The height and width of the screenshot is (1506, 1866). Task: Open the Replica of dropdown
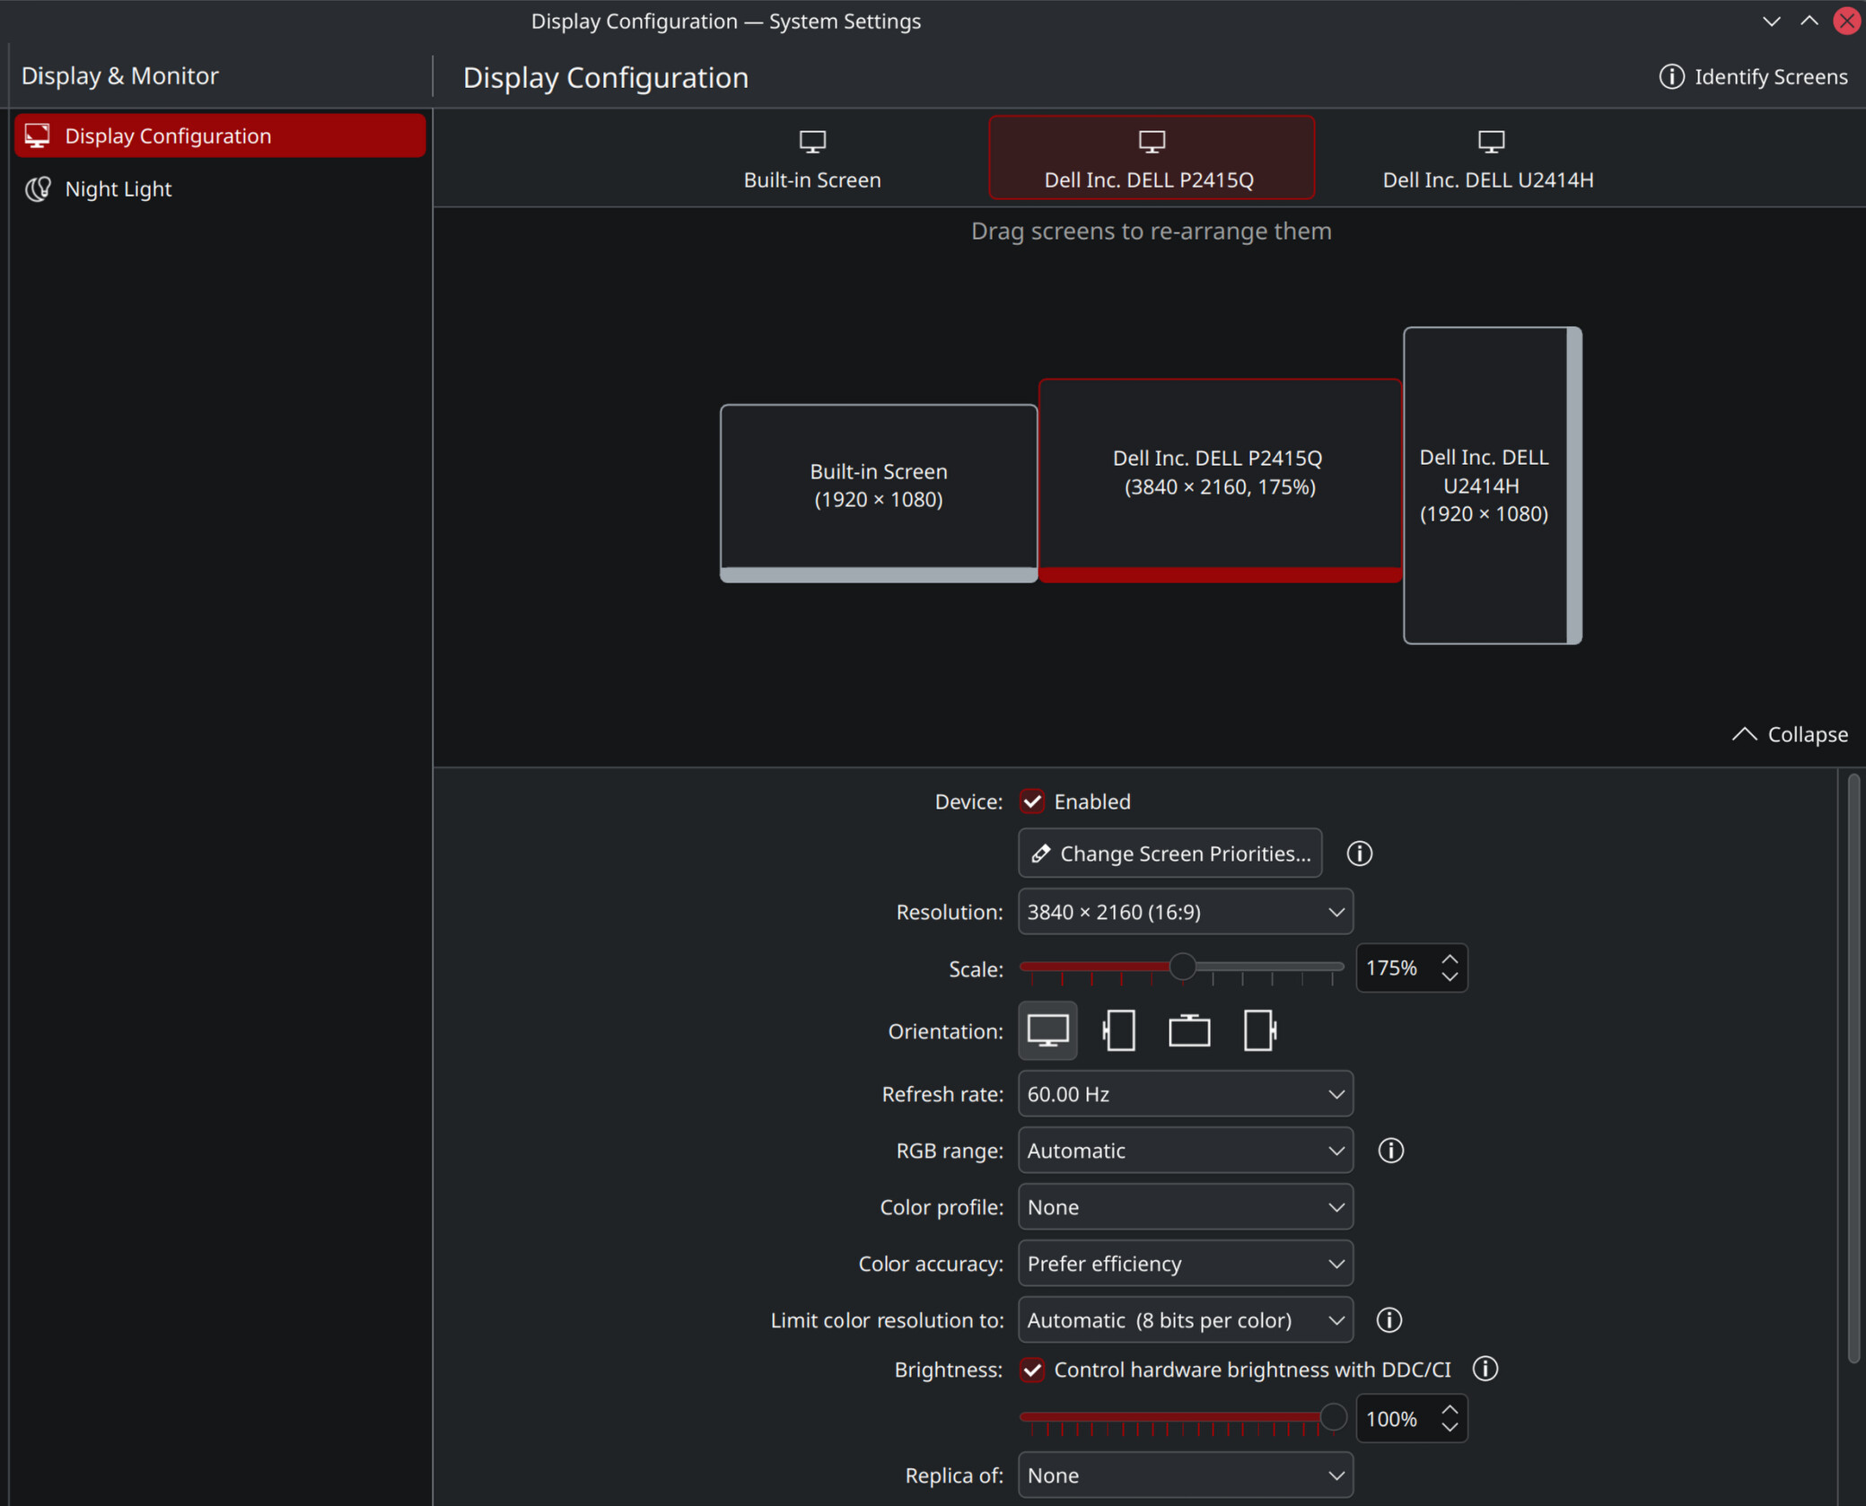[1185, 1475]
